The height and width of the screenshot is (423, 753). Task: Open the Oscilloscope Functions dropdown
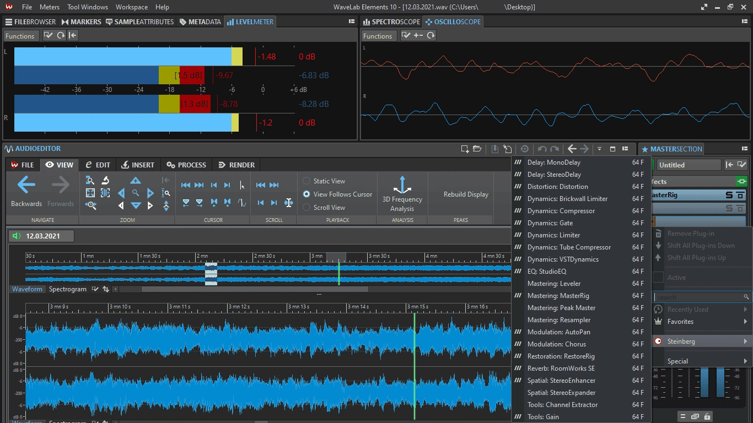pos(378,36)
